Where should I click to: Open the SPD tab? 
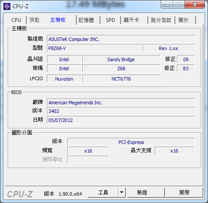pos(110,20)
